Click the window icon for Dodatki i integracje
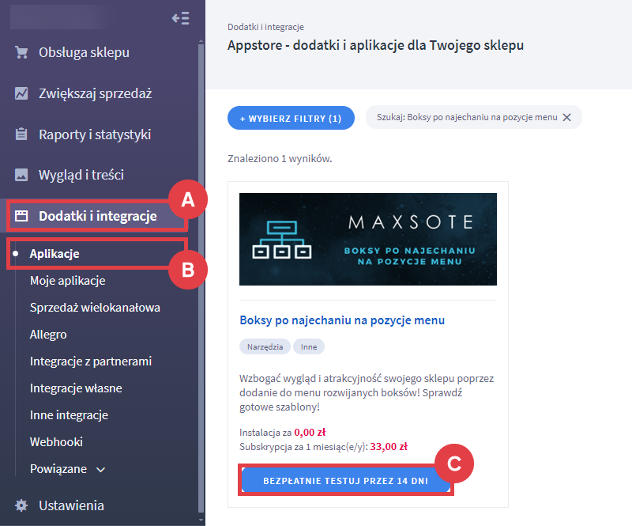This screenshot has width=632, height=526. [x=21, y=216]
